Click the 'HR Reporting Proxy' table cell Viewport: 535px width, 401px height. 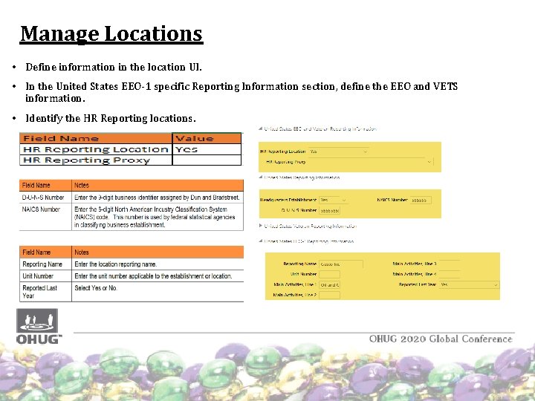coord(96,160)
